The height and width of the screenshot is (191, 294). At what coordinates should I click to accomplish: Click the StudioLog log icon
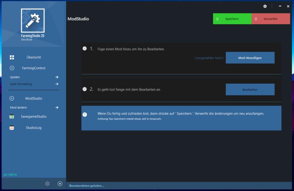tap(12, 128)
